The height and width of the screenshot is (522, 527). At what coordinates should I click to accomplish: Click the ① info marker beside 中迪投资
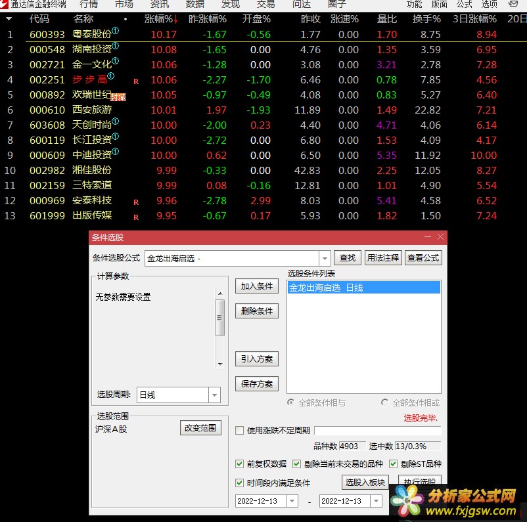[x=115, y=152]
